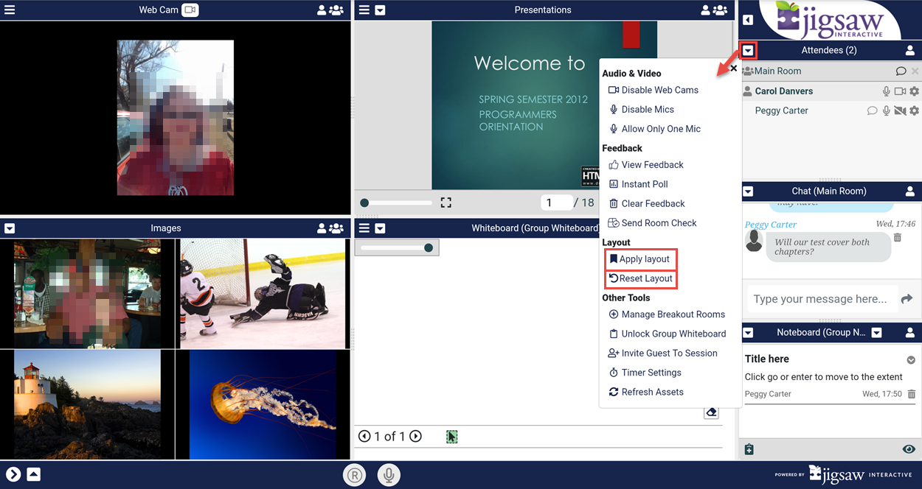
Task: Expand the Images panel dropdown
Action: [x=10, y=228]
